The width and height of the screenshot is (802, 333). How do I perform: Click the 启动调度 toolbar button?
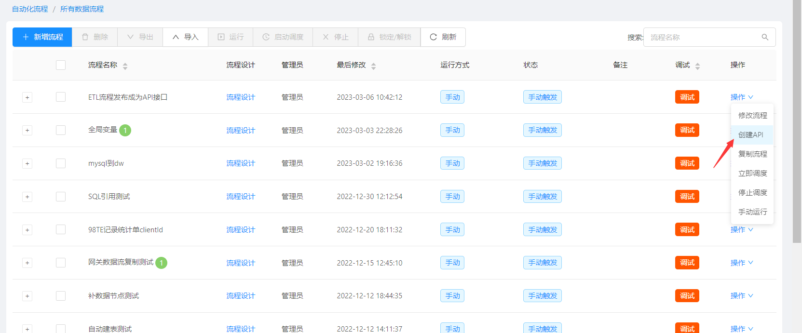click(x=283, y=37)
